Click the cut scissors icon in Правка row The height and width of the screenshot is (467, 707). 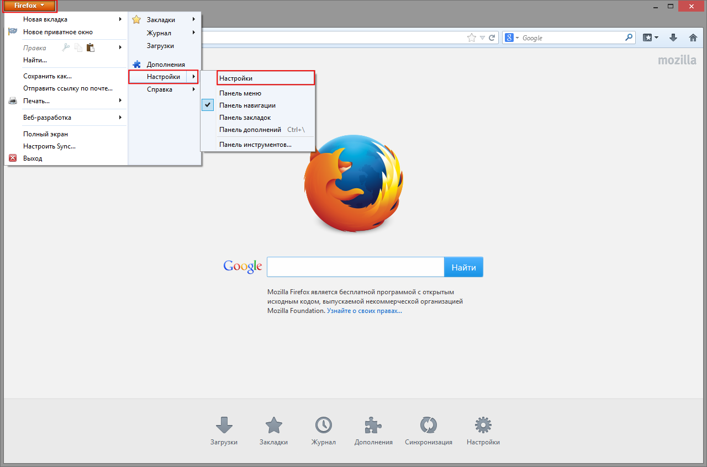pos(66,47)
